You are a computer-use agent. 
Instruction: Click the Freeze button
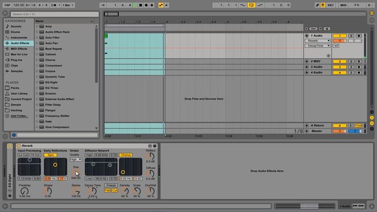click(111, 185)
